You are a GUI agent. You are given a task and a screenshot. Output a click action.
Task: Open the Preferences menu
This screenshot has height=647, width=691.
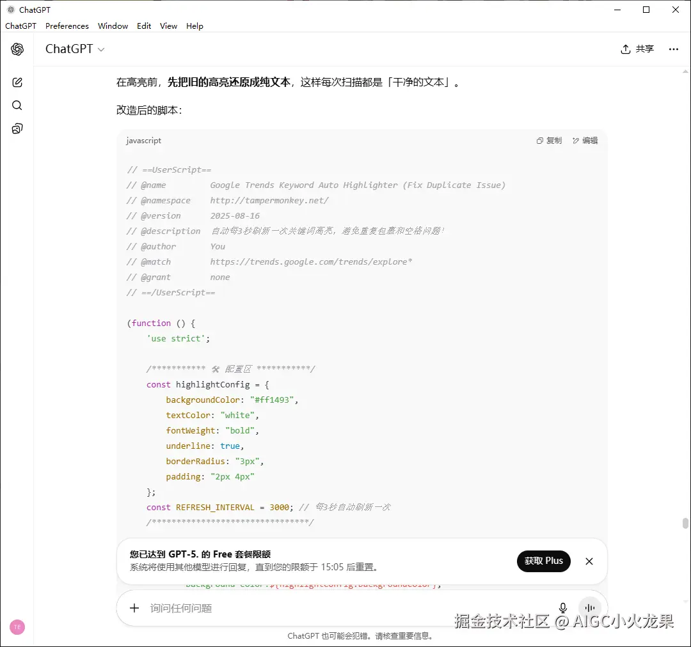pos(67,26)
